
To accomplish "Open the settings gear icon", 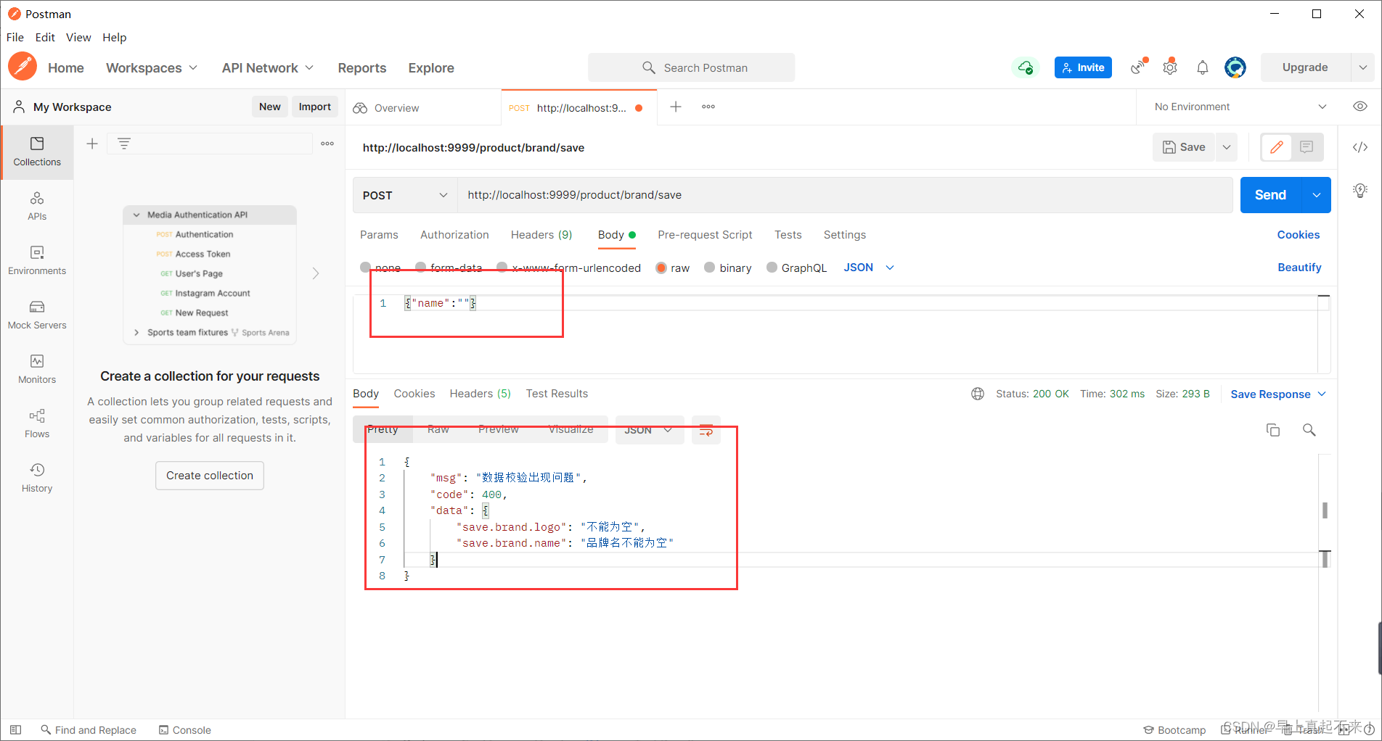I will click(1170, 67).
